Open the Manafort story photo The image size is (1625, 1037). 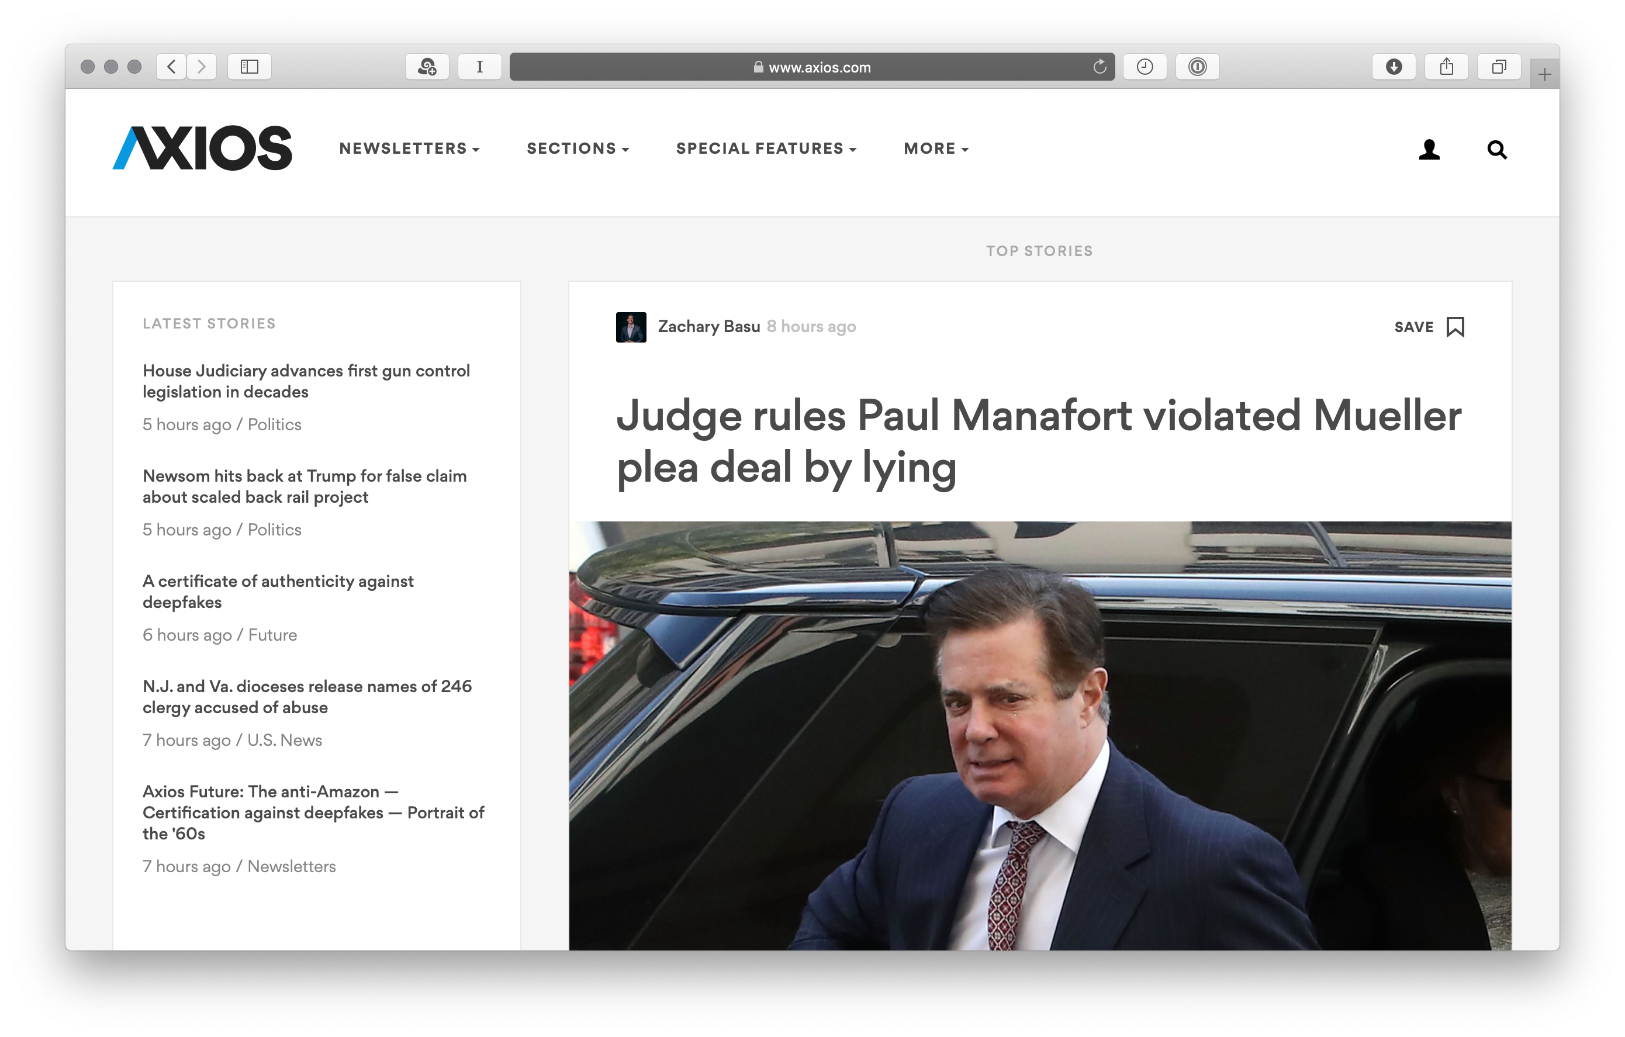coord(1040,735)
